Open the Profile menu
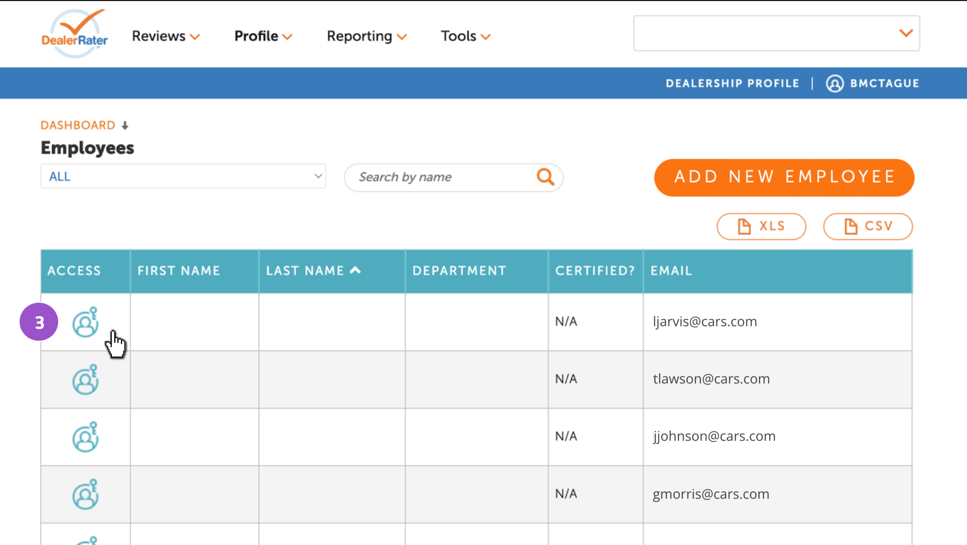967x545 pixels. tap(263, 36)
